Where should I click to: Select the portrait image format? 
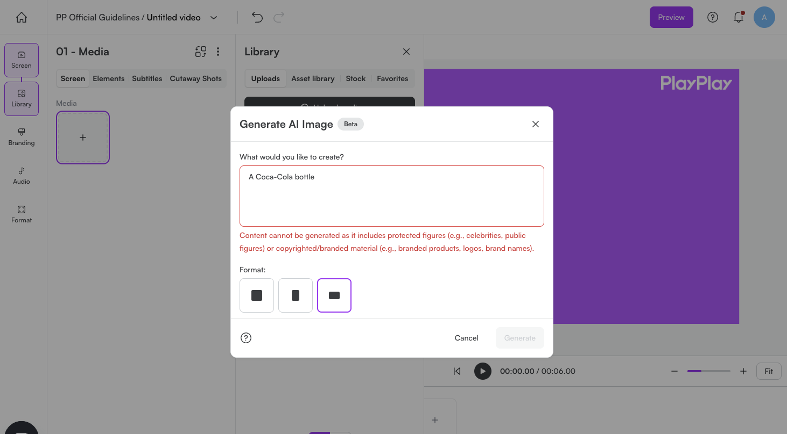tap(296, 295)
